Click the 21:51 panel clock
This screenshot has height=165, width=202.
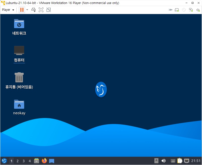[x=196, y=161]
